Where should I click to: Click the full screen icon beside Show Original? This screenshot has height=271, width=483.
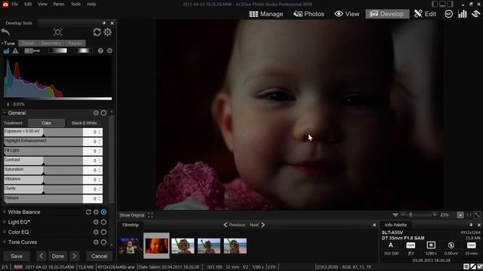pos(150,215)
